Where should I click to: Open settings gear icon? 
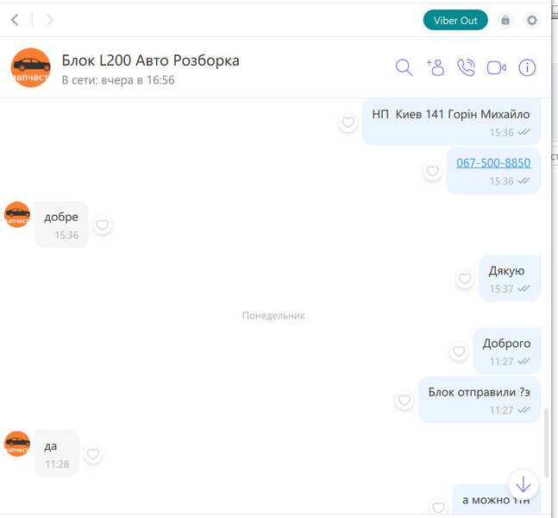(531, 20)
